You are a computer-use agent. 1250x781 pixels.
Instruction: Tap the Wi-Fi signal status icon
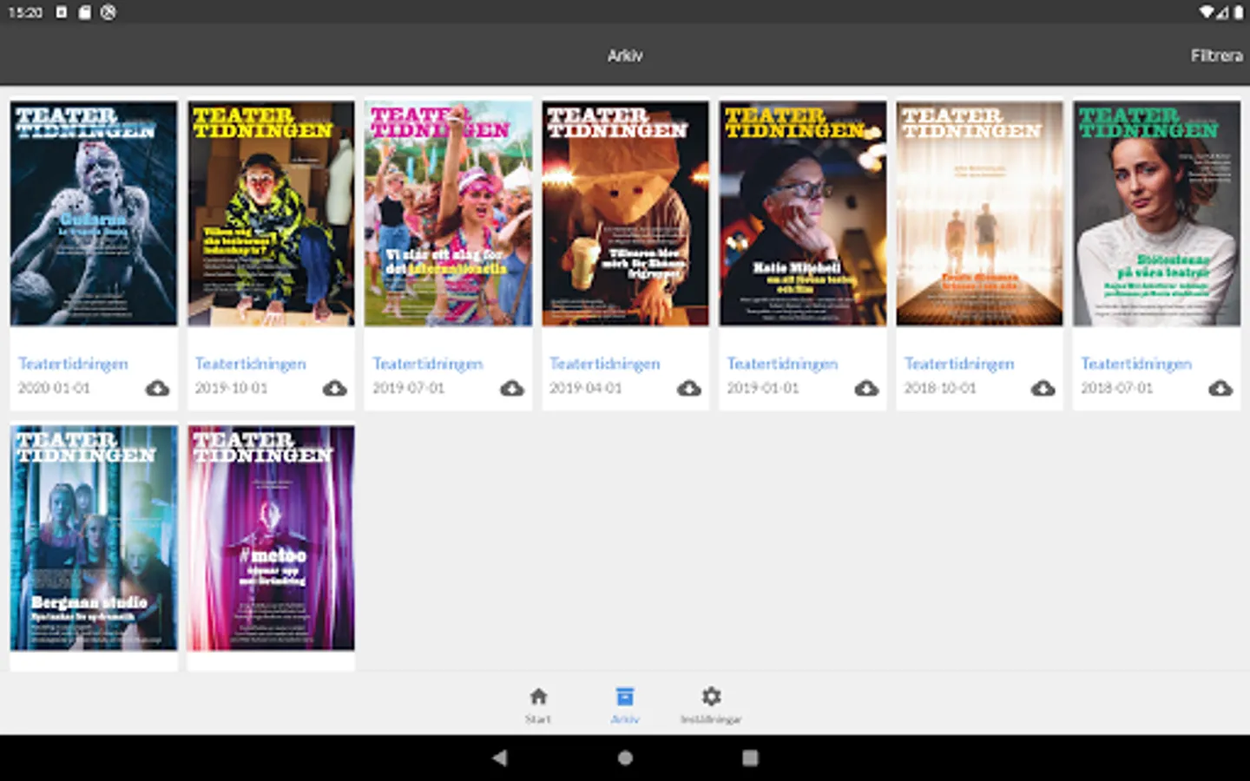pyautogui.click(x=1207, y=12)
